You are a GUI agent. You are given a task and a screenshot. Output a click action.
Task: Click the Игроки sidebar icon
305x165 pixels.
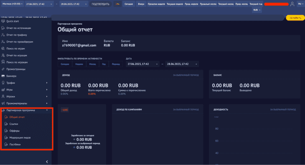click(3, 96)
